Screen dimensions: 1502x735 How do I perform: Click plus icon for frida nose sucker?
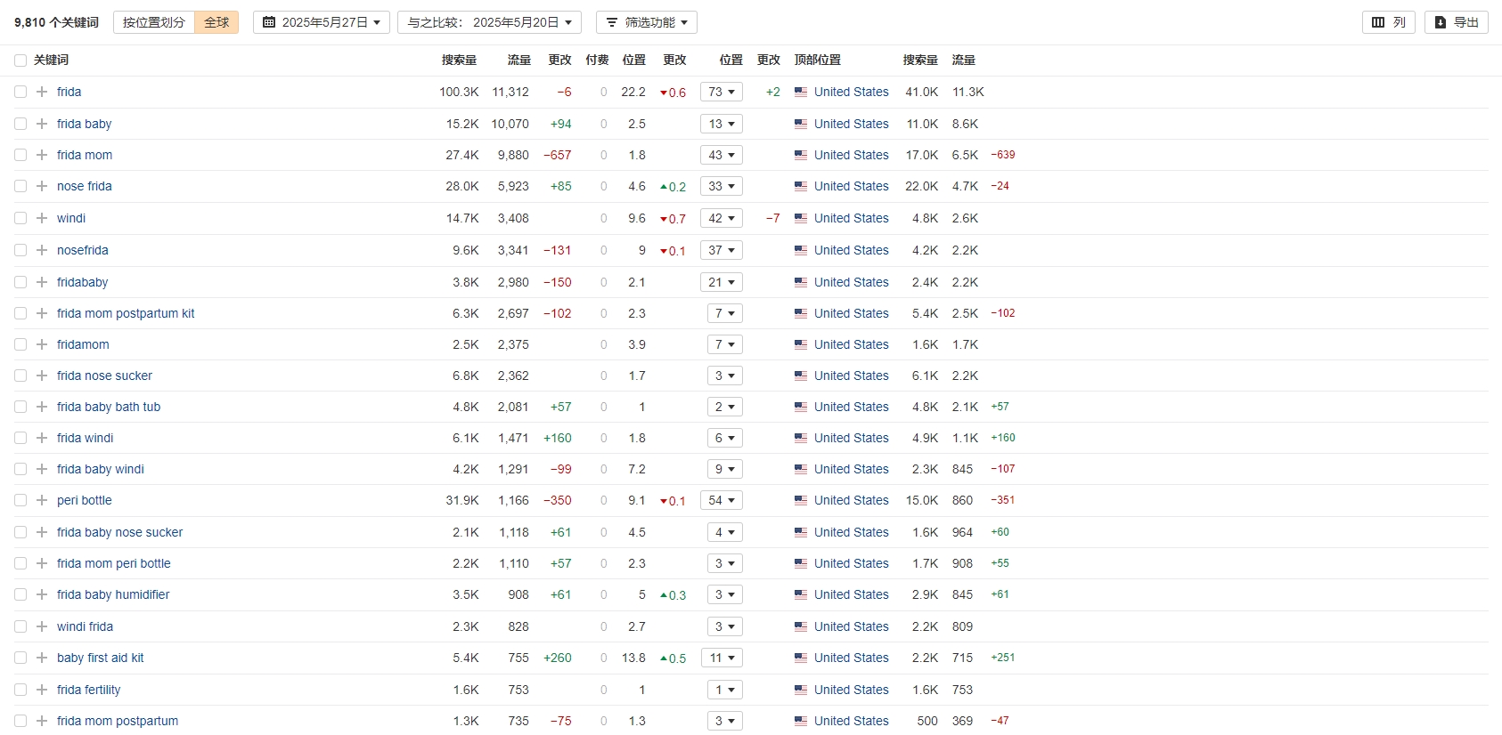click(x=42, y=376)
